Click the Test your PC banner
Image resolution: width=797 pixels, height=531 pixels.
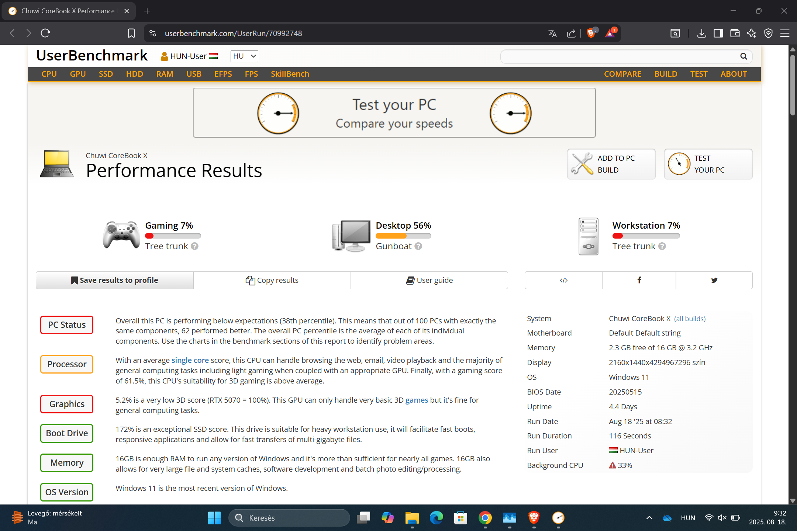pos(394,112)
